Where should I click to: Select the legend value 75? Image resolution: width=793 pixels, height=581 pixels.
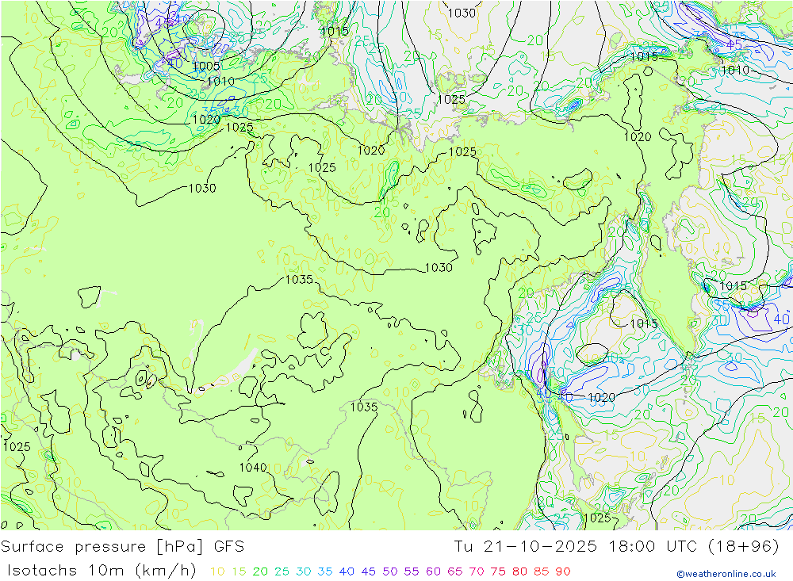point(498,572)
